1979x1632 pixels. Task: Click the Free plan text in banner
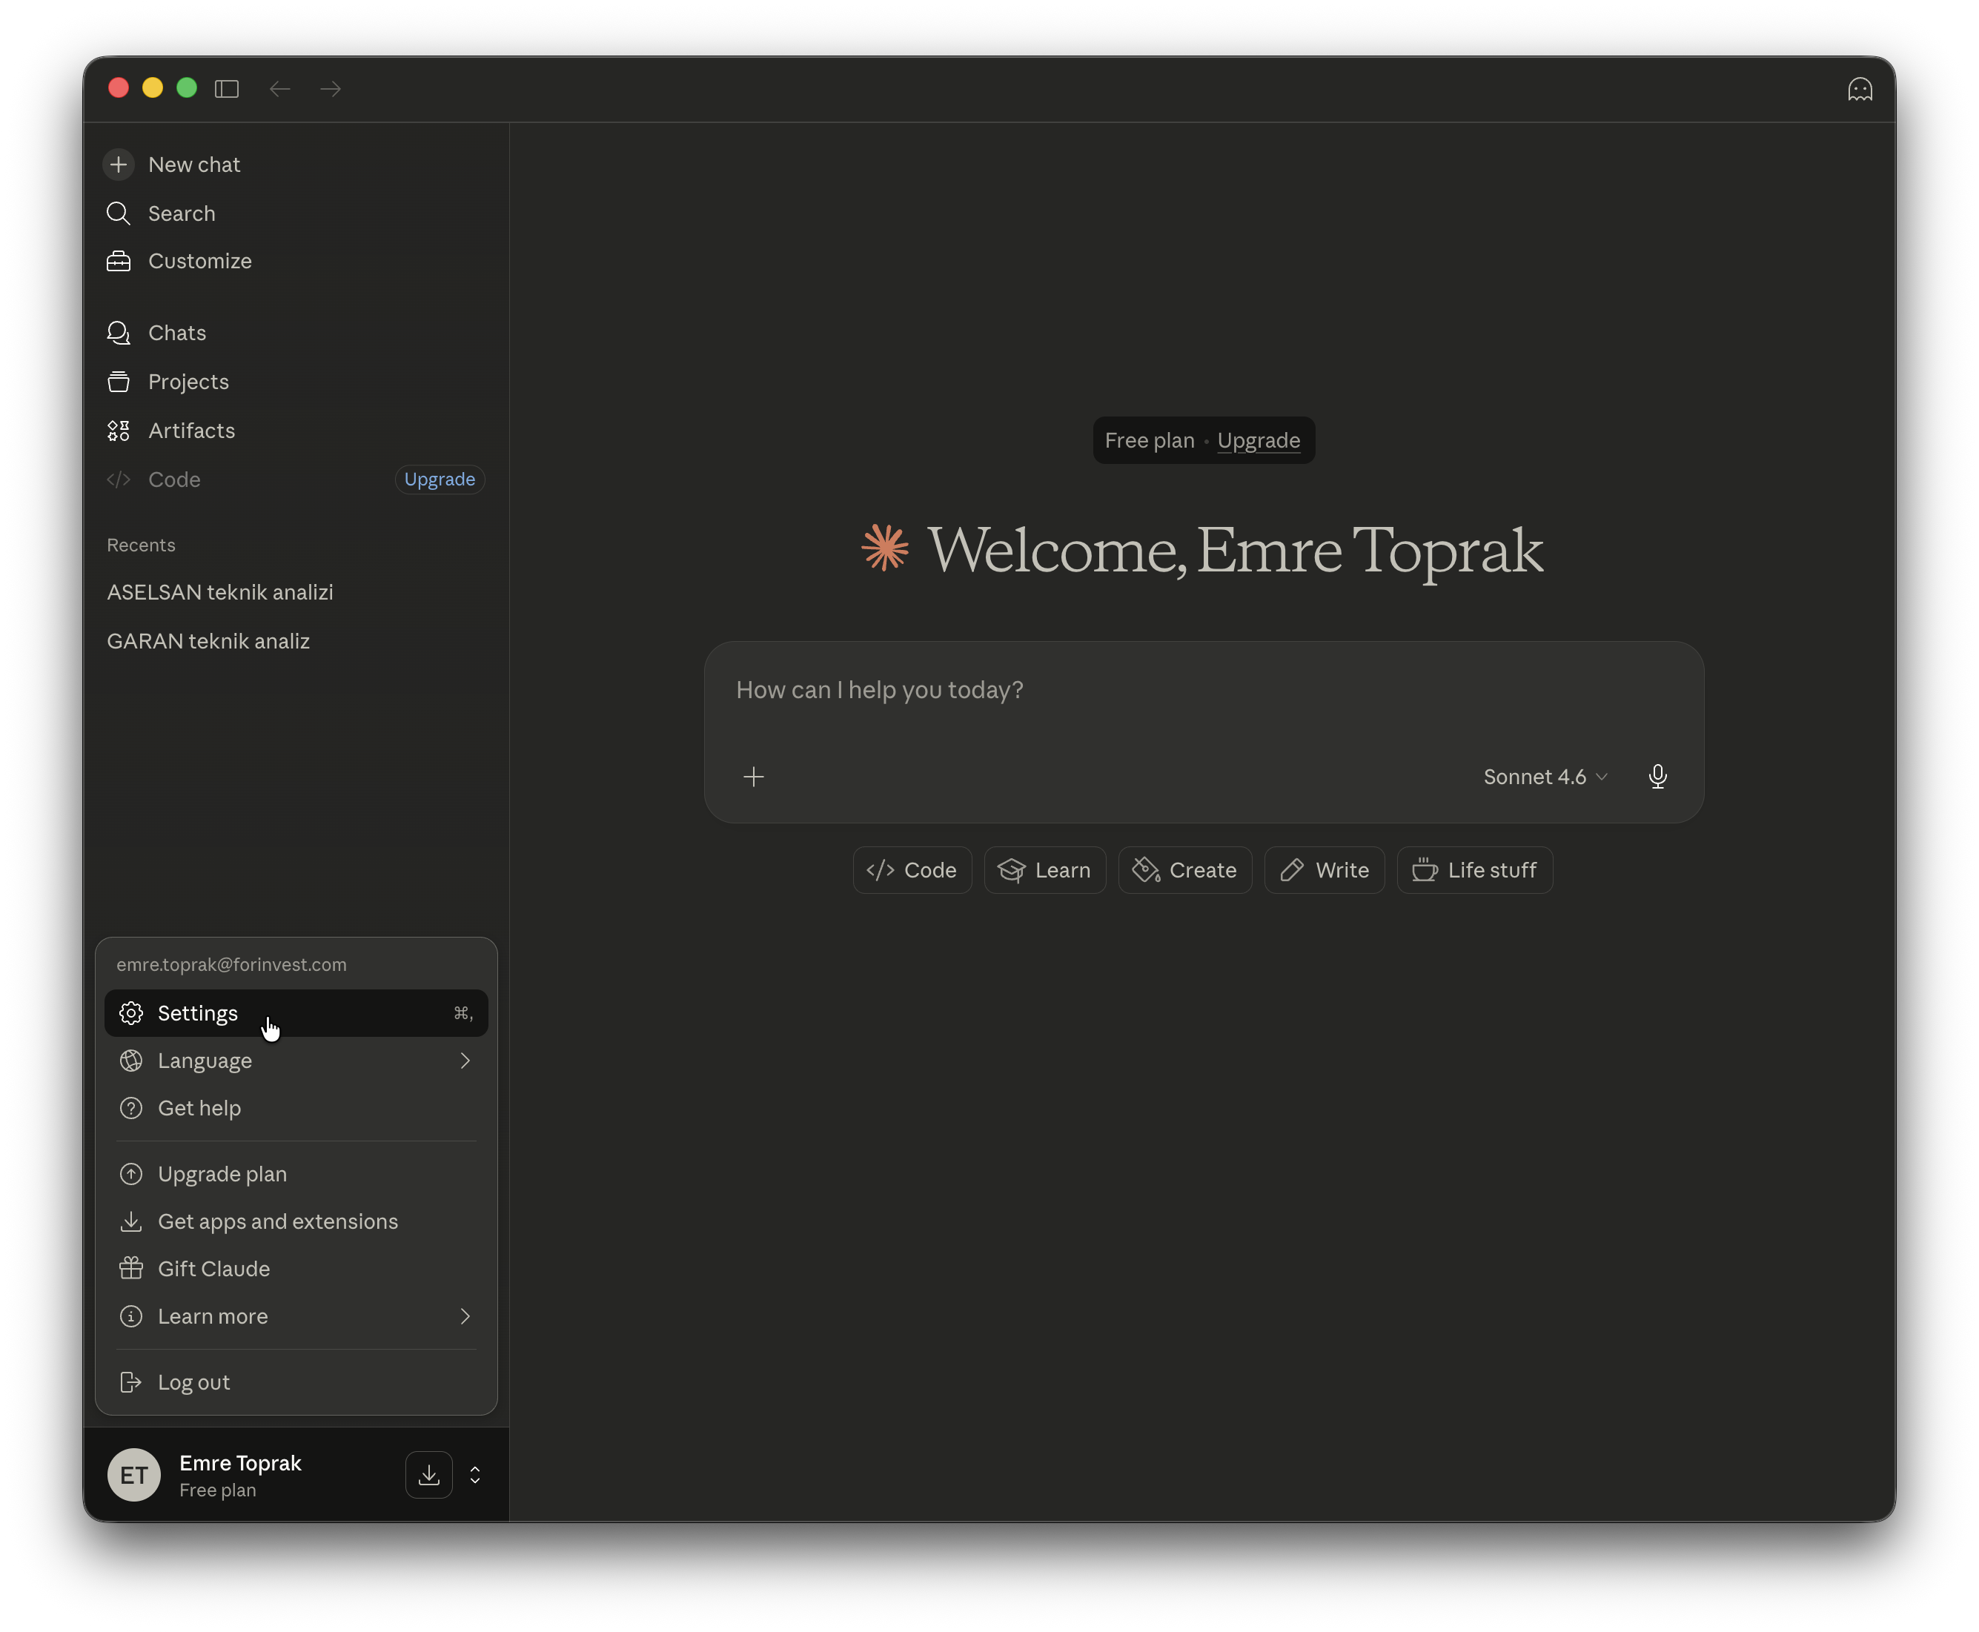point(1149,440)
